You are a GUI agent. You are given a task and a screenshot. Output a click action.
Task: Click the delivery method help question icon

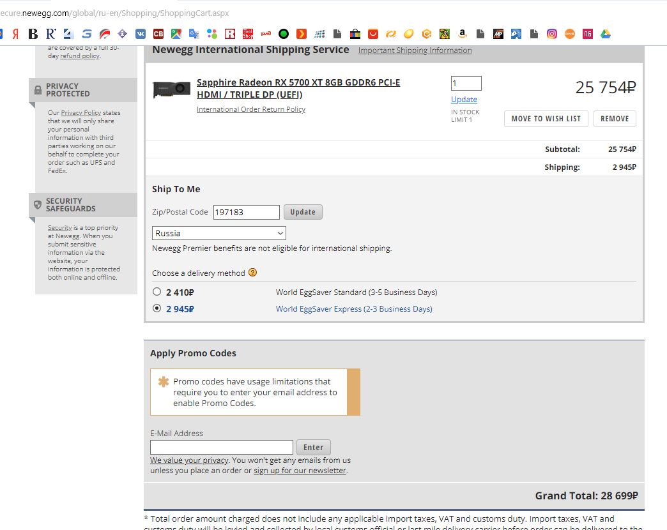252,273
